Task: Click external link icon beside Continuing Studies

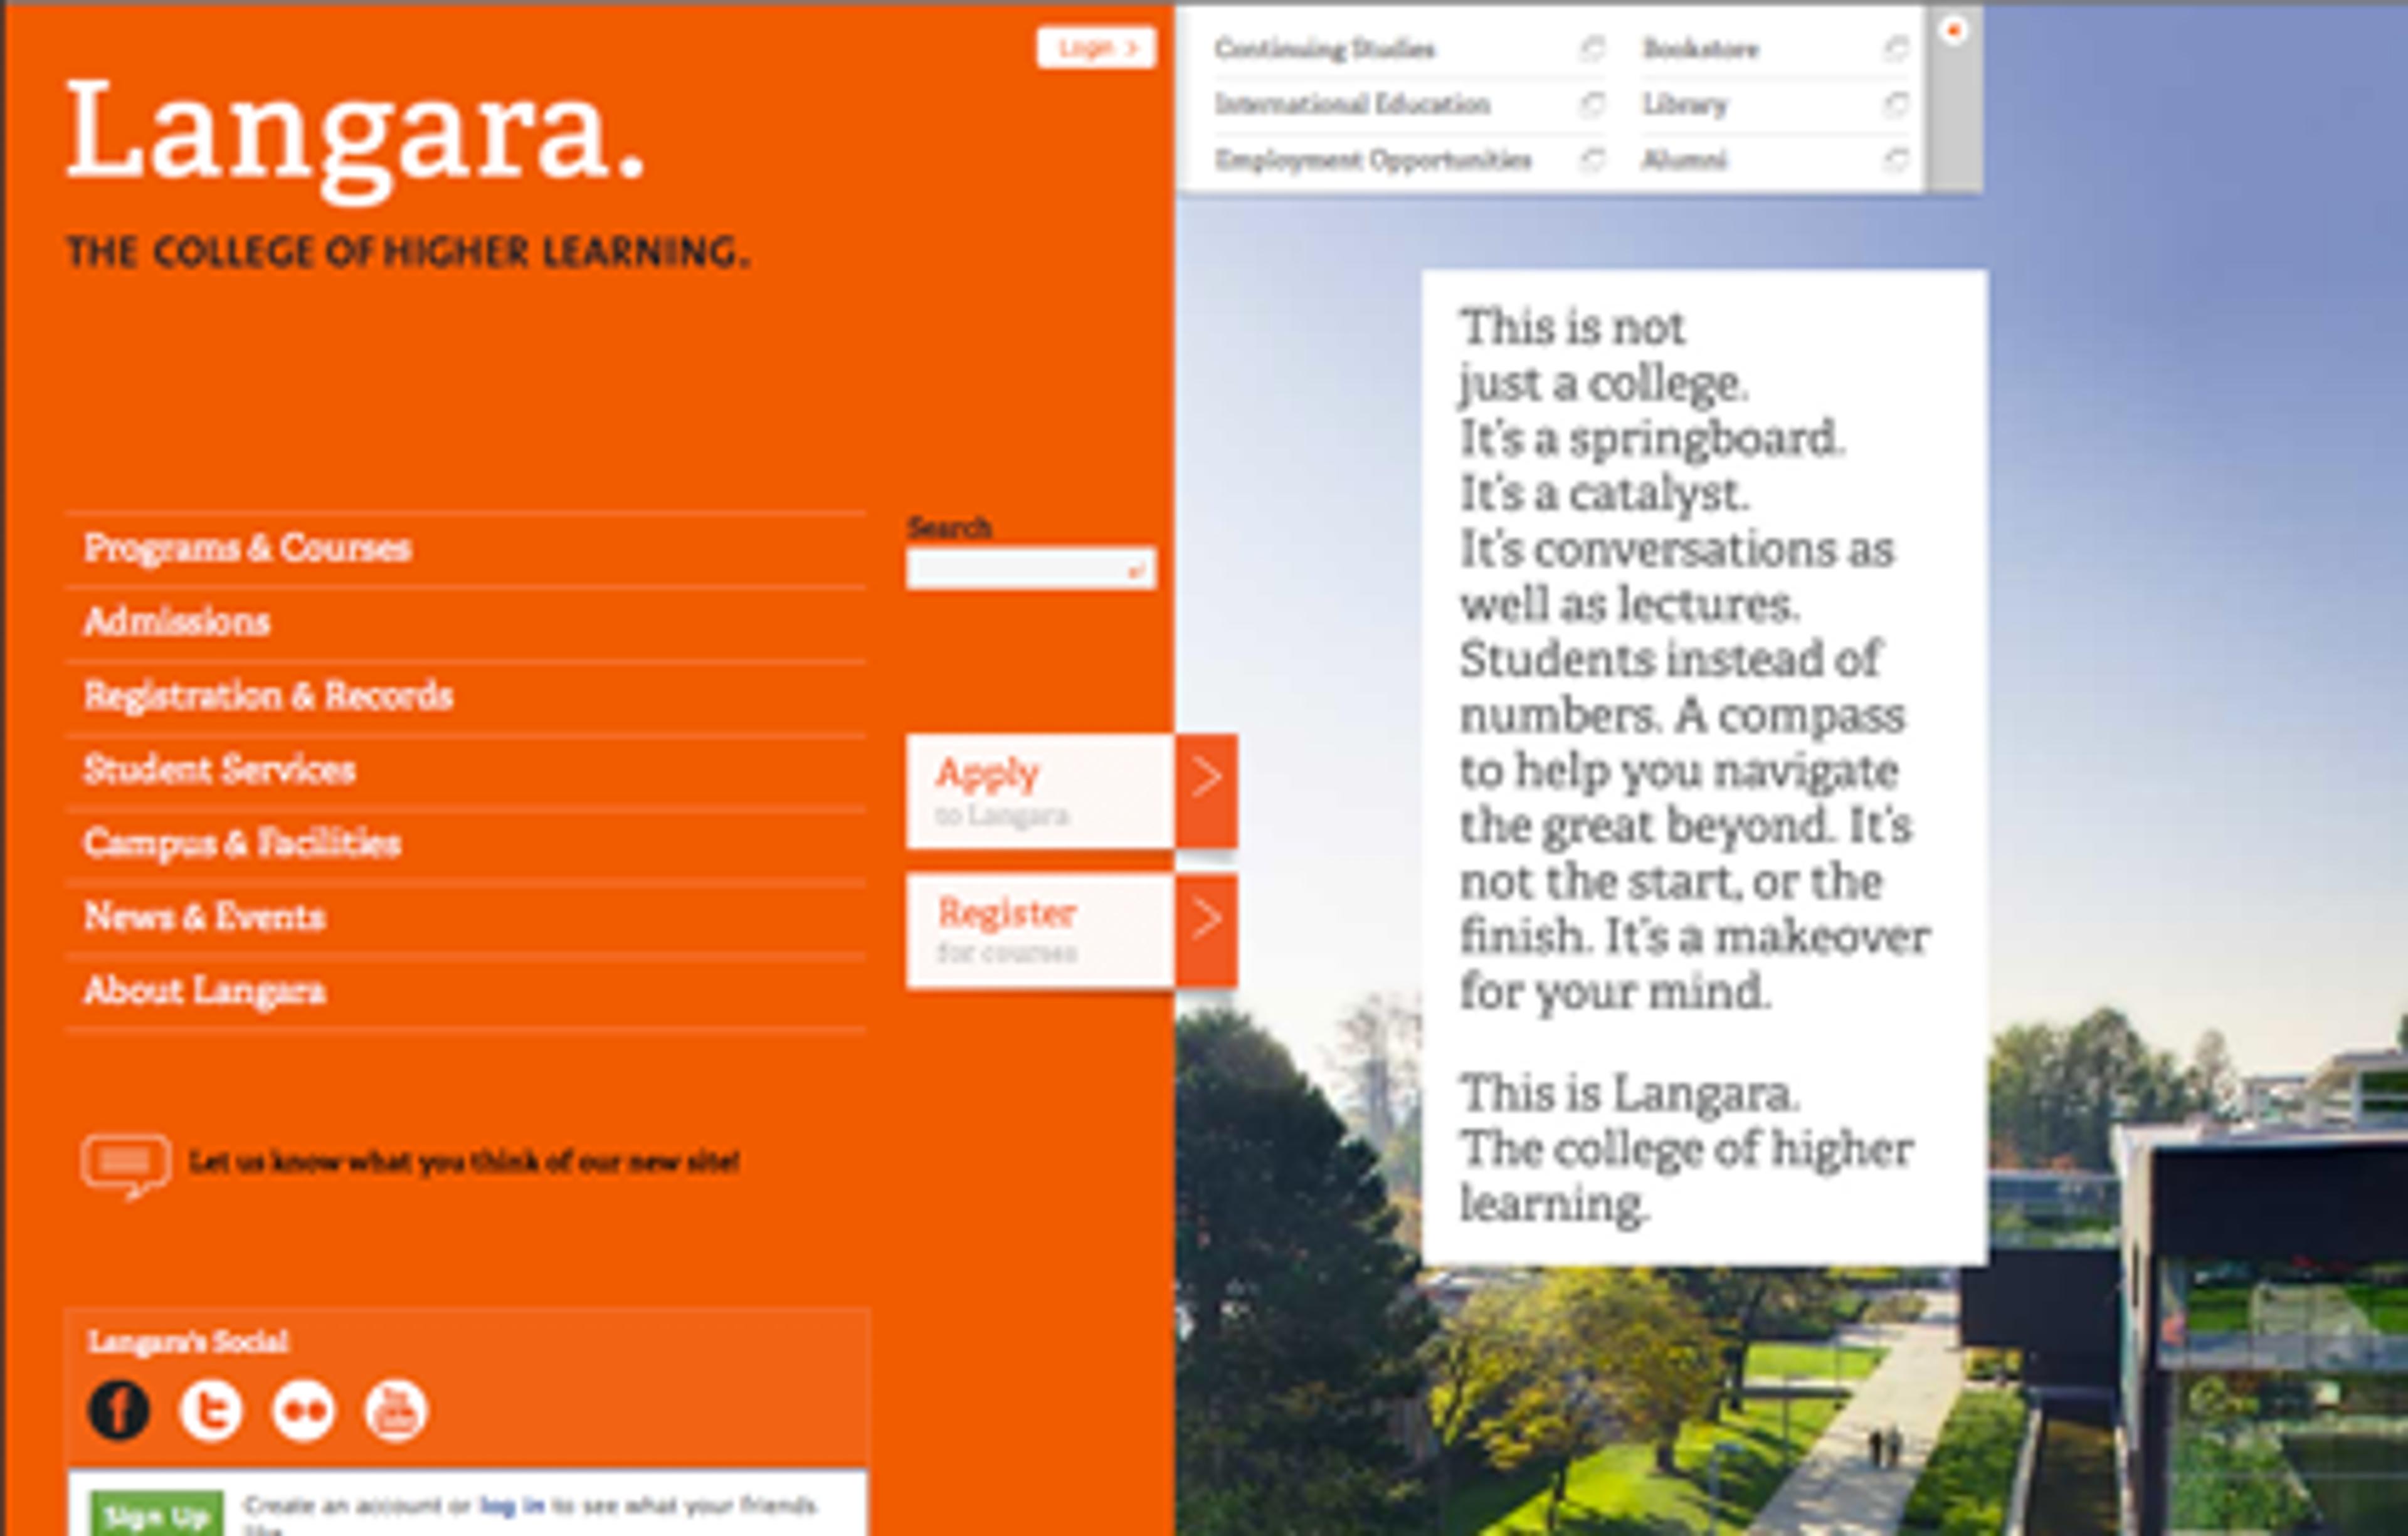Action: [1592, 48]
